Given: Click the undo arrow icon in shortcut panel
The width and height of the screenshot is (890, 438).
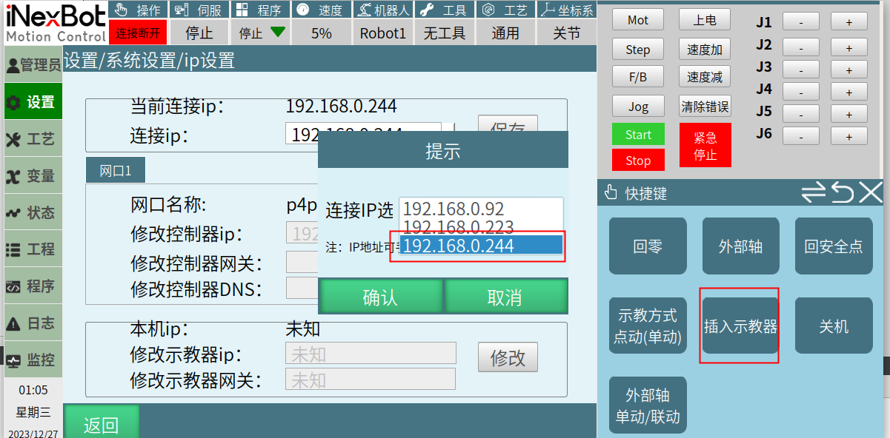Looking at the screenshot, I should click(x=843, y=193).
